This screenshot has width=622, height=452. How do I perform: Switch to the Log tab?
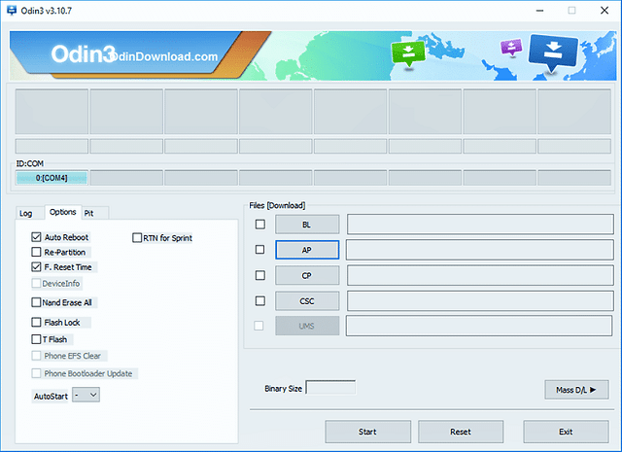point(26,213)
